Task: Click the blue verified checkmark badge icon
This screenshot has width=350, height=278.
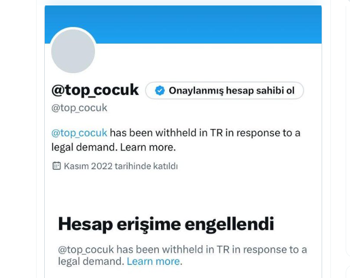Action: [x=160, y=91]
